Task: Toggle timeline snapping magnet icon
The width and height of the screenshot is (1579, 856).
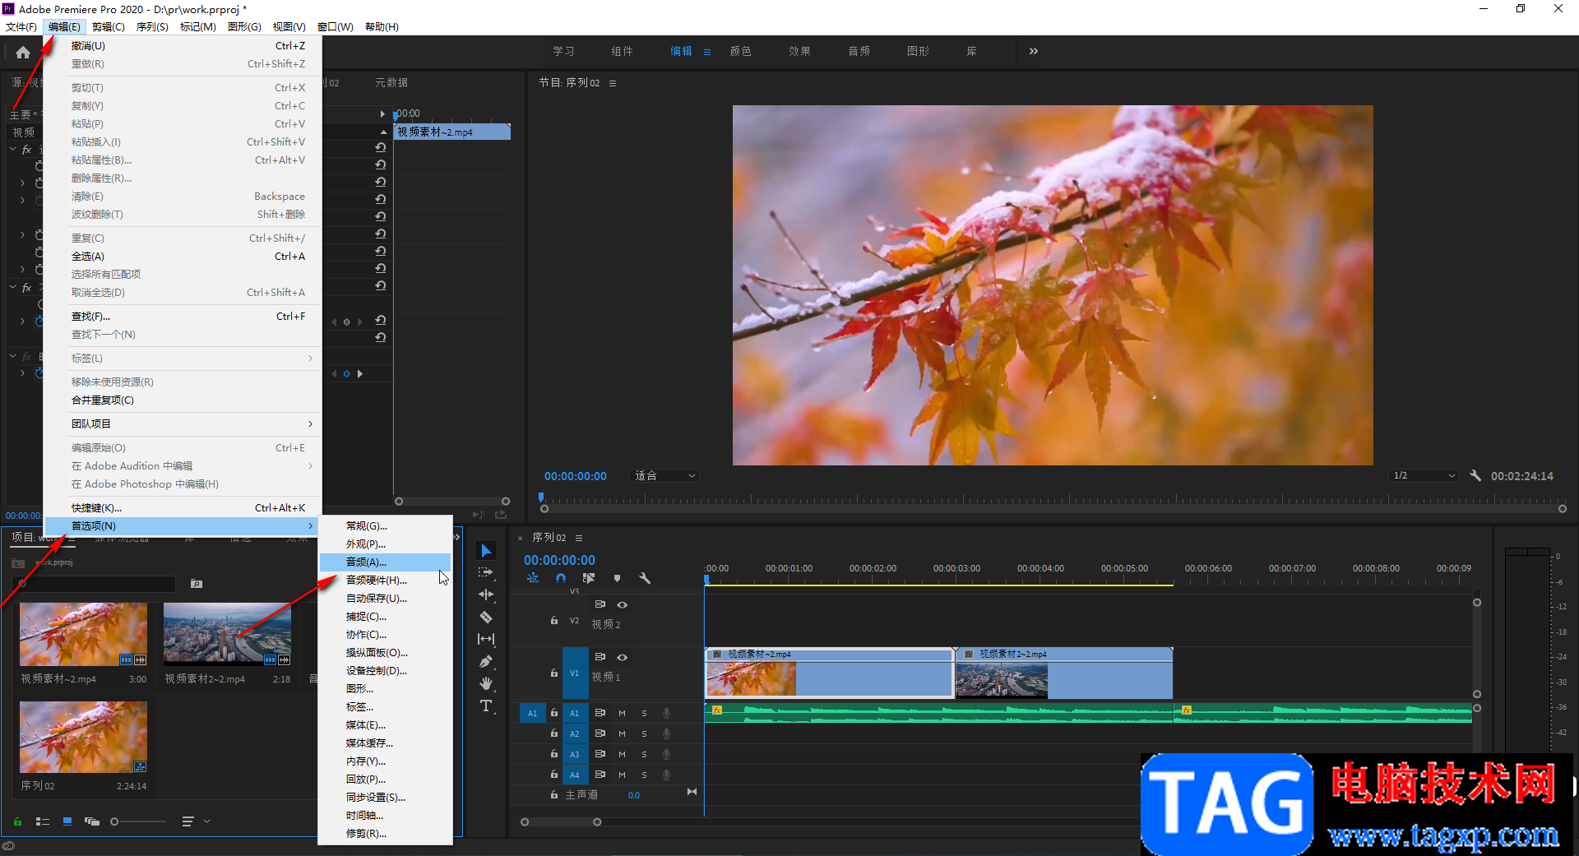Action: [561, 578]
